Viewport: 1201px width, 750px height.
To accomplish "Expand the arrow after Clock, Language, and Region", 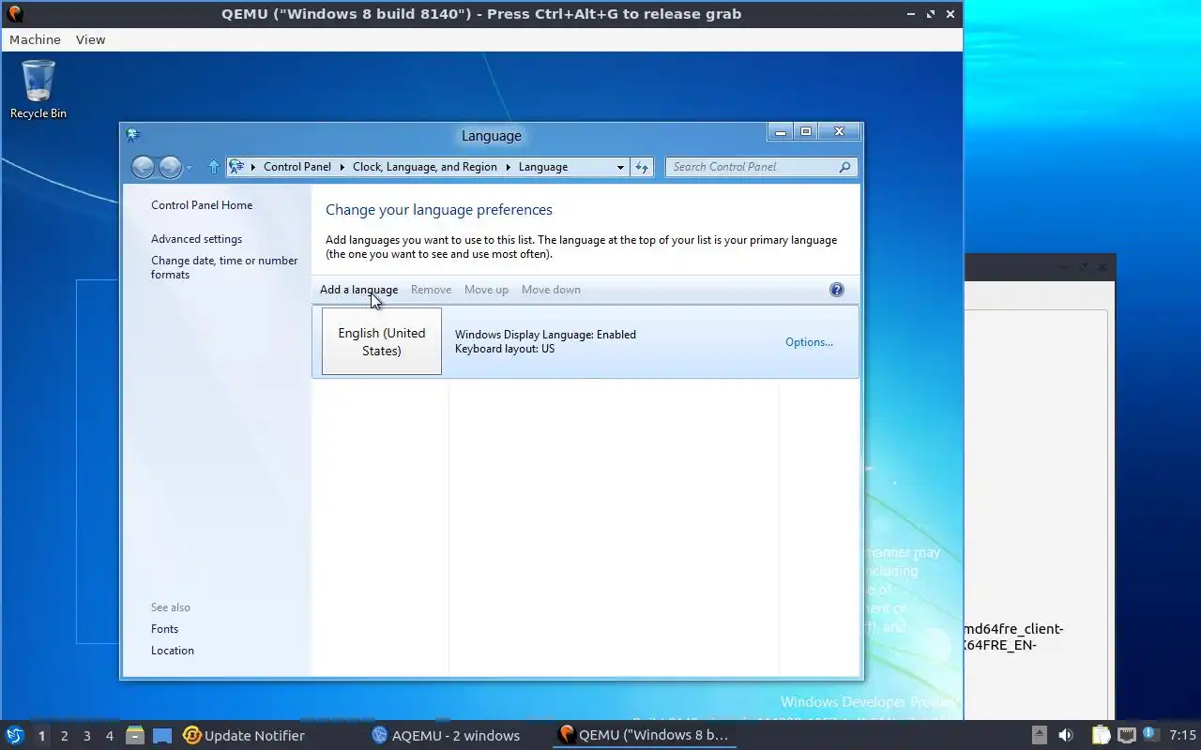I will click(x=509, y=167).
